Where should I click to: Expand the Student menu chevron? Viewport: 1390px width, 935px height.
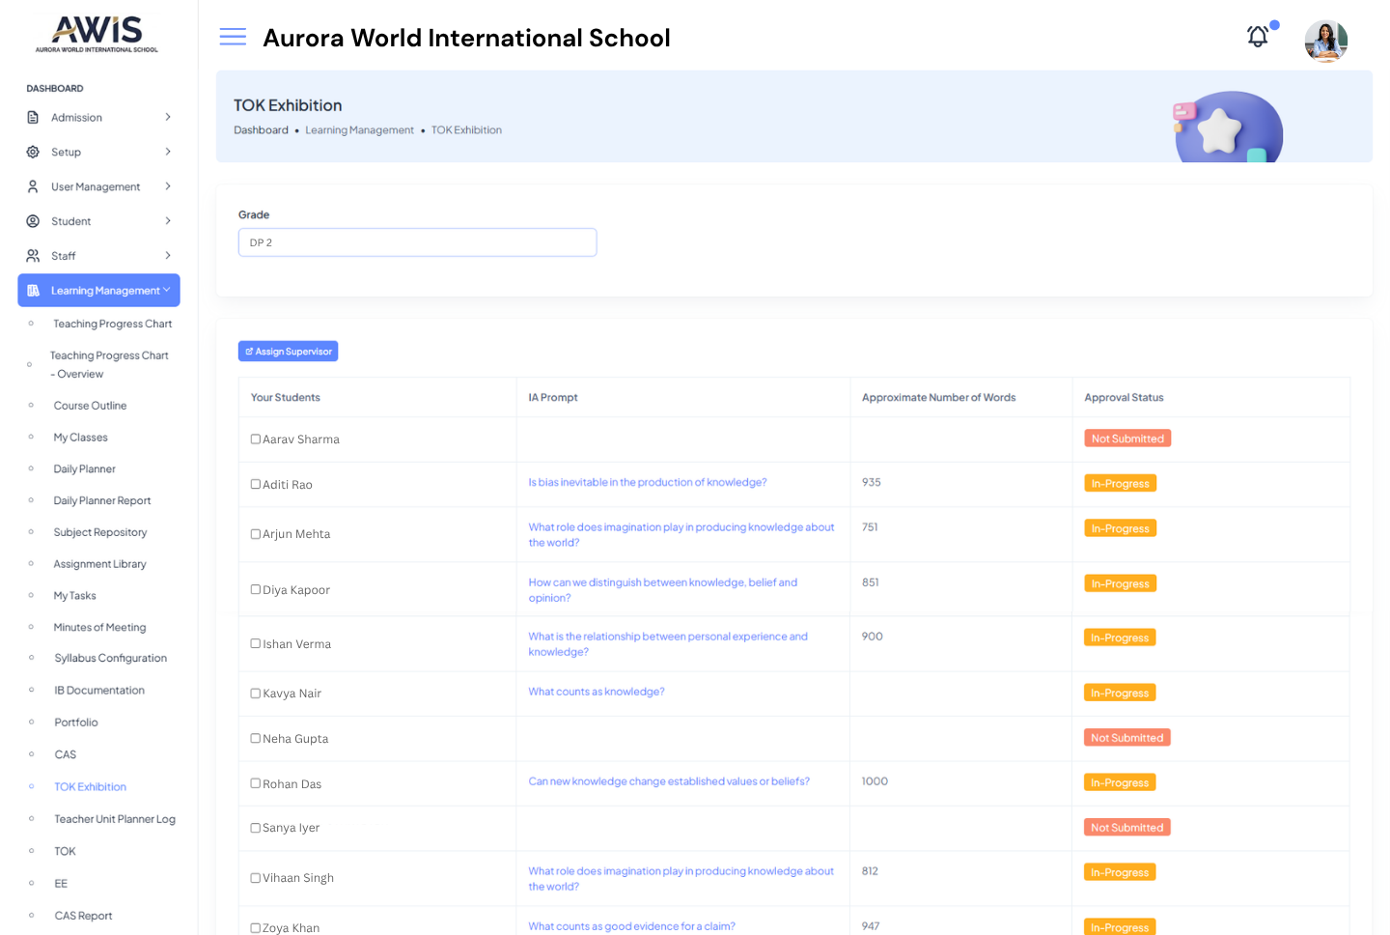point(168,221)
